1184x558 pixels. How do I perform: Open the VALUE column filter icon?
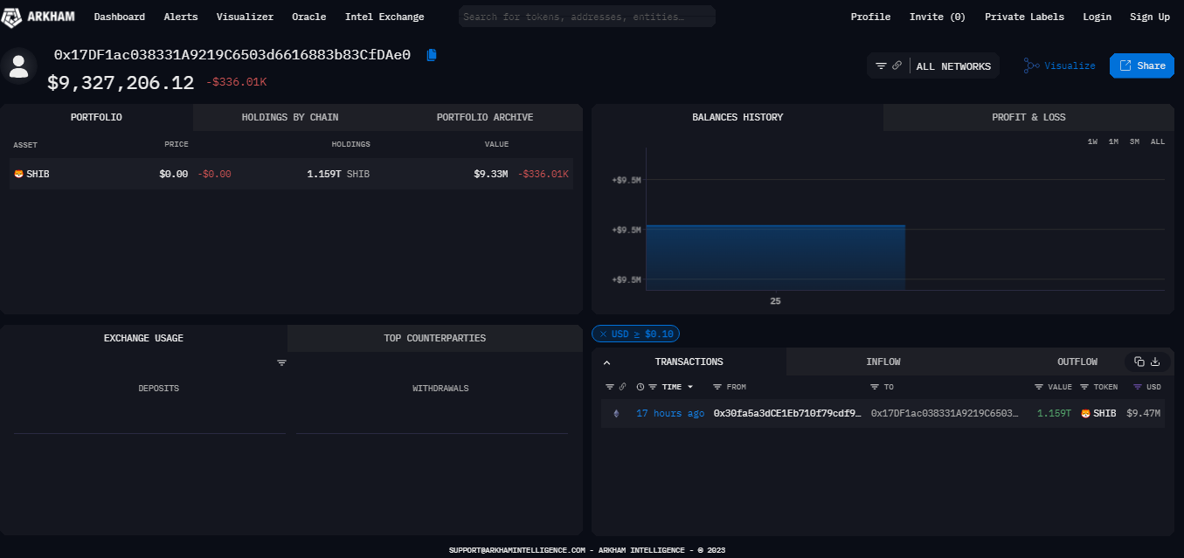[x=1039, y=387]
